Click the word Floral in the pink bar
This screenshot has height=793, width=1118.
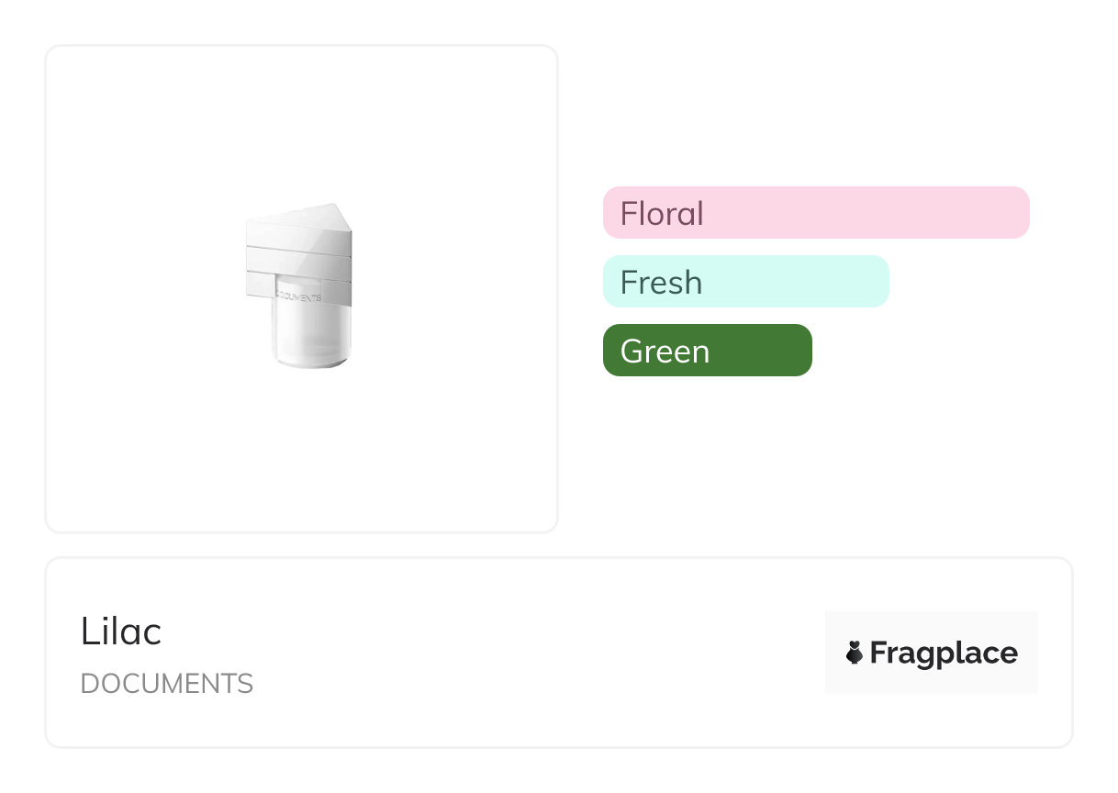(662, 214)
